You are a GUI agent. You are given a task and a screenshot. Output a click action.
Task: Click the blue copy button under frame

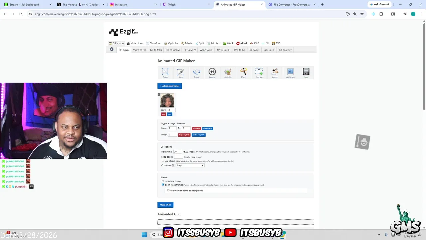[170, 114]
